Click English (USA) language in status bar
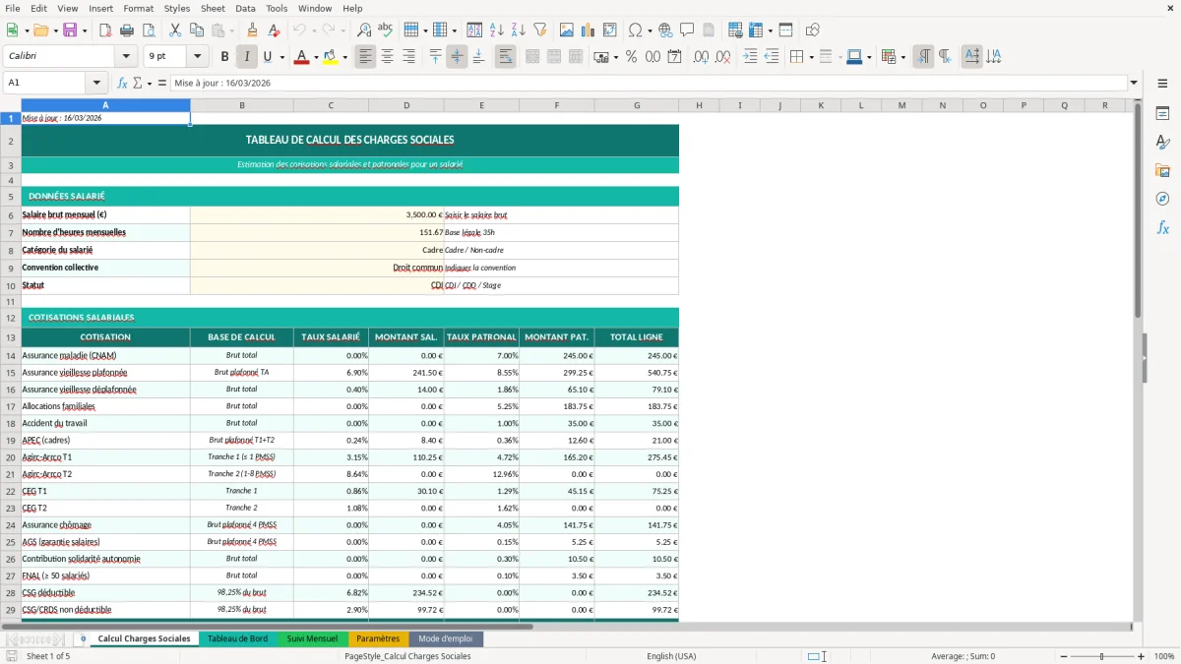Screen dimensions: 1181x664 (671, 656)
